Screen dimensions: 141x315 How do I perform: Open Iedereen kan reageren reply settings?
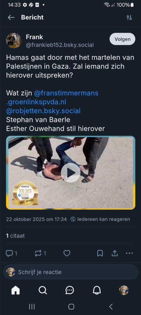[x=100, y=219]
